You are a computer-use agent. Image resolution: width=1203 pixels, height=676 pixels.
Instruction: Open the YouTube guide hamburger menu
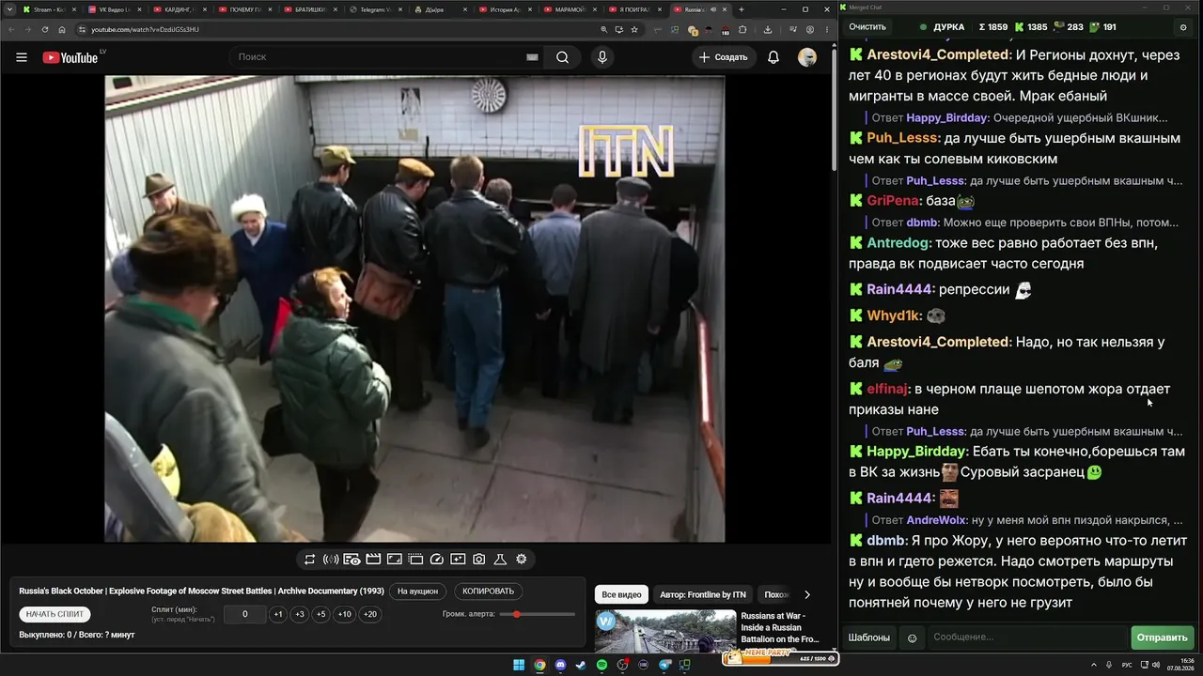tap(22, 57)
